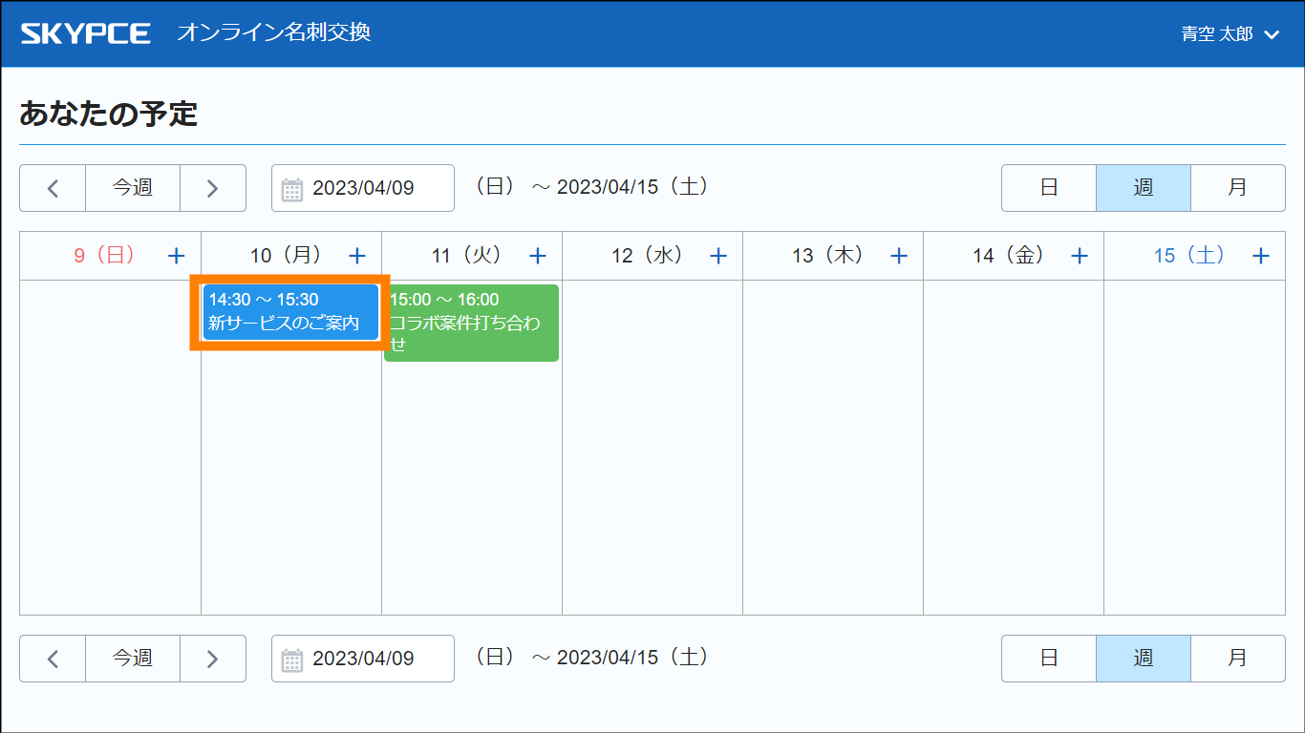
Task: Click the bottom 2023/04/09 date field
Action: (x=363, y=659)
